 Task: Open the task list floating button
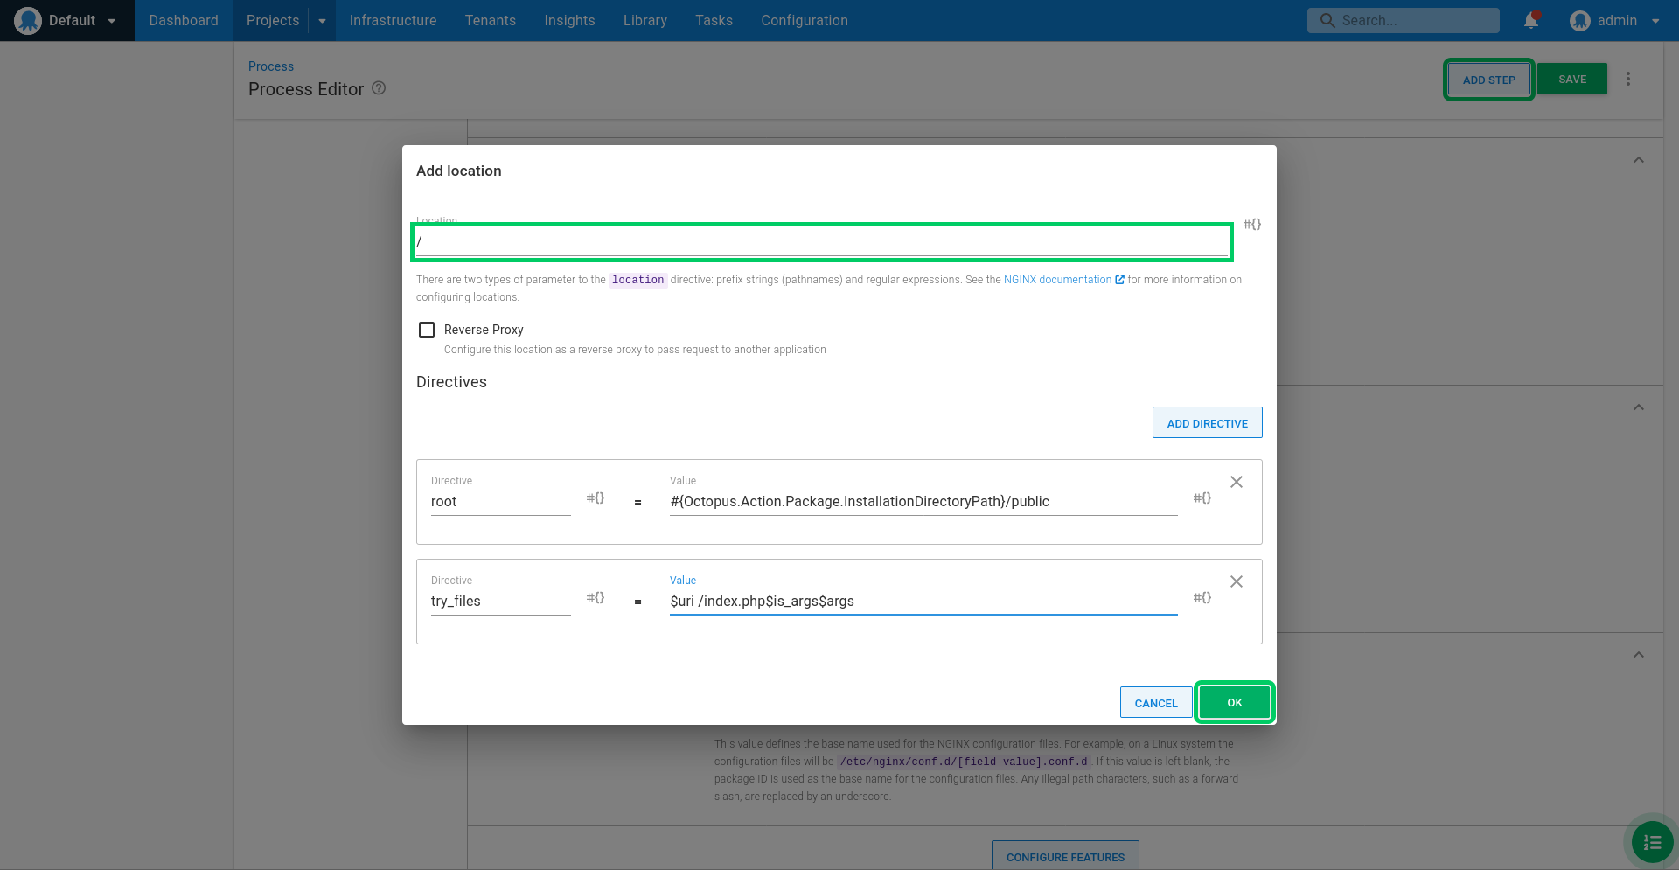point(1653,842)
